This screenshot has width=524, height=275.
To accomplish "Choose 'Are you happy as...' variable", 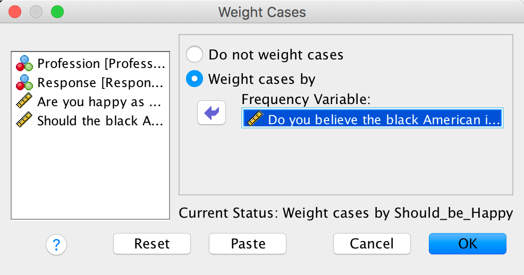I will point(98,102).
